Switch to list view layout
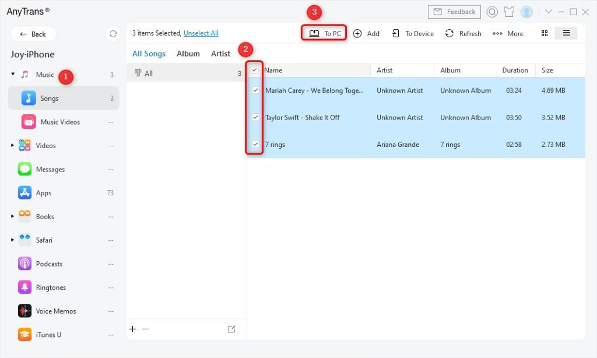597x358 pixels. pos(566,33)
